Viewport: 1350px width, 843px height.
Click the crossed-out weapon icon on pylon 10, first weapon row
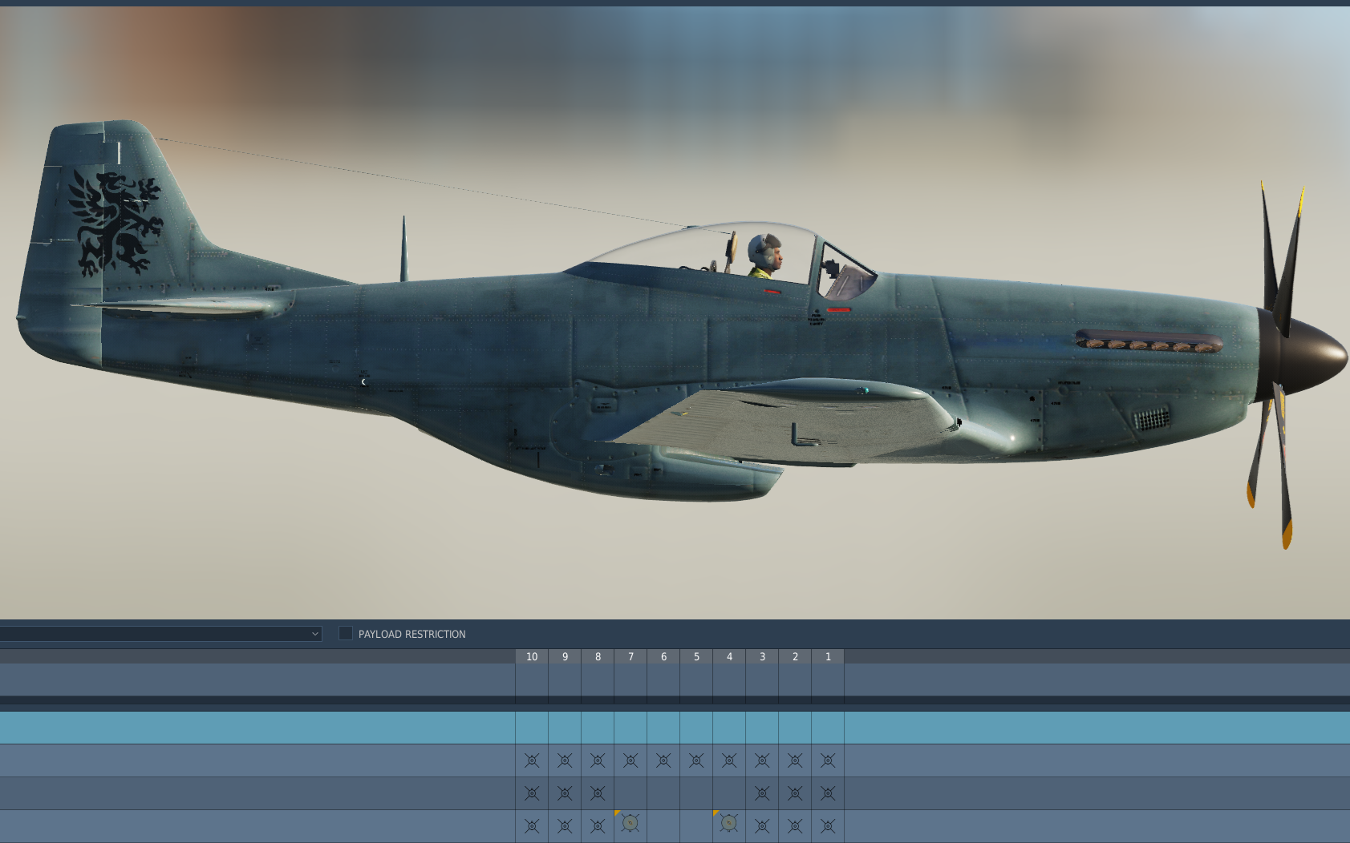click(531, 760)
